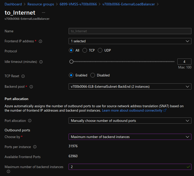Click info icon beside Backend pool label
This screenshot has width=194, height=176.
[x=31, y=87]
